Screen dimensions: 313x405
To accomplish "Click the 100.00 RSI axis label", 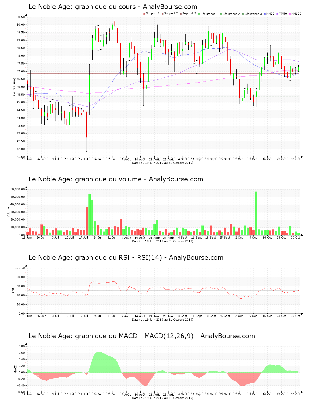I will point(20,268).
